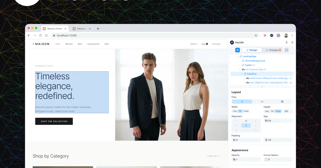The image size is (321, 168).
Task: Set Height to Hug
Action: coord(267,111)
